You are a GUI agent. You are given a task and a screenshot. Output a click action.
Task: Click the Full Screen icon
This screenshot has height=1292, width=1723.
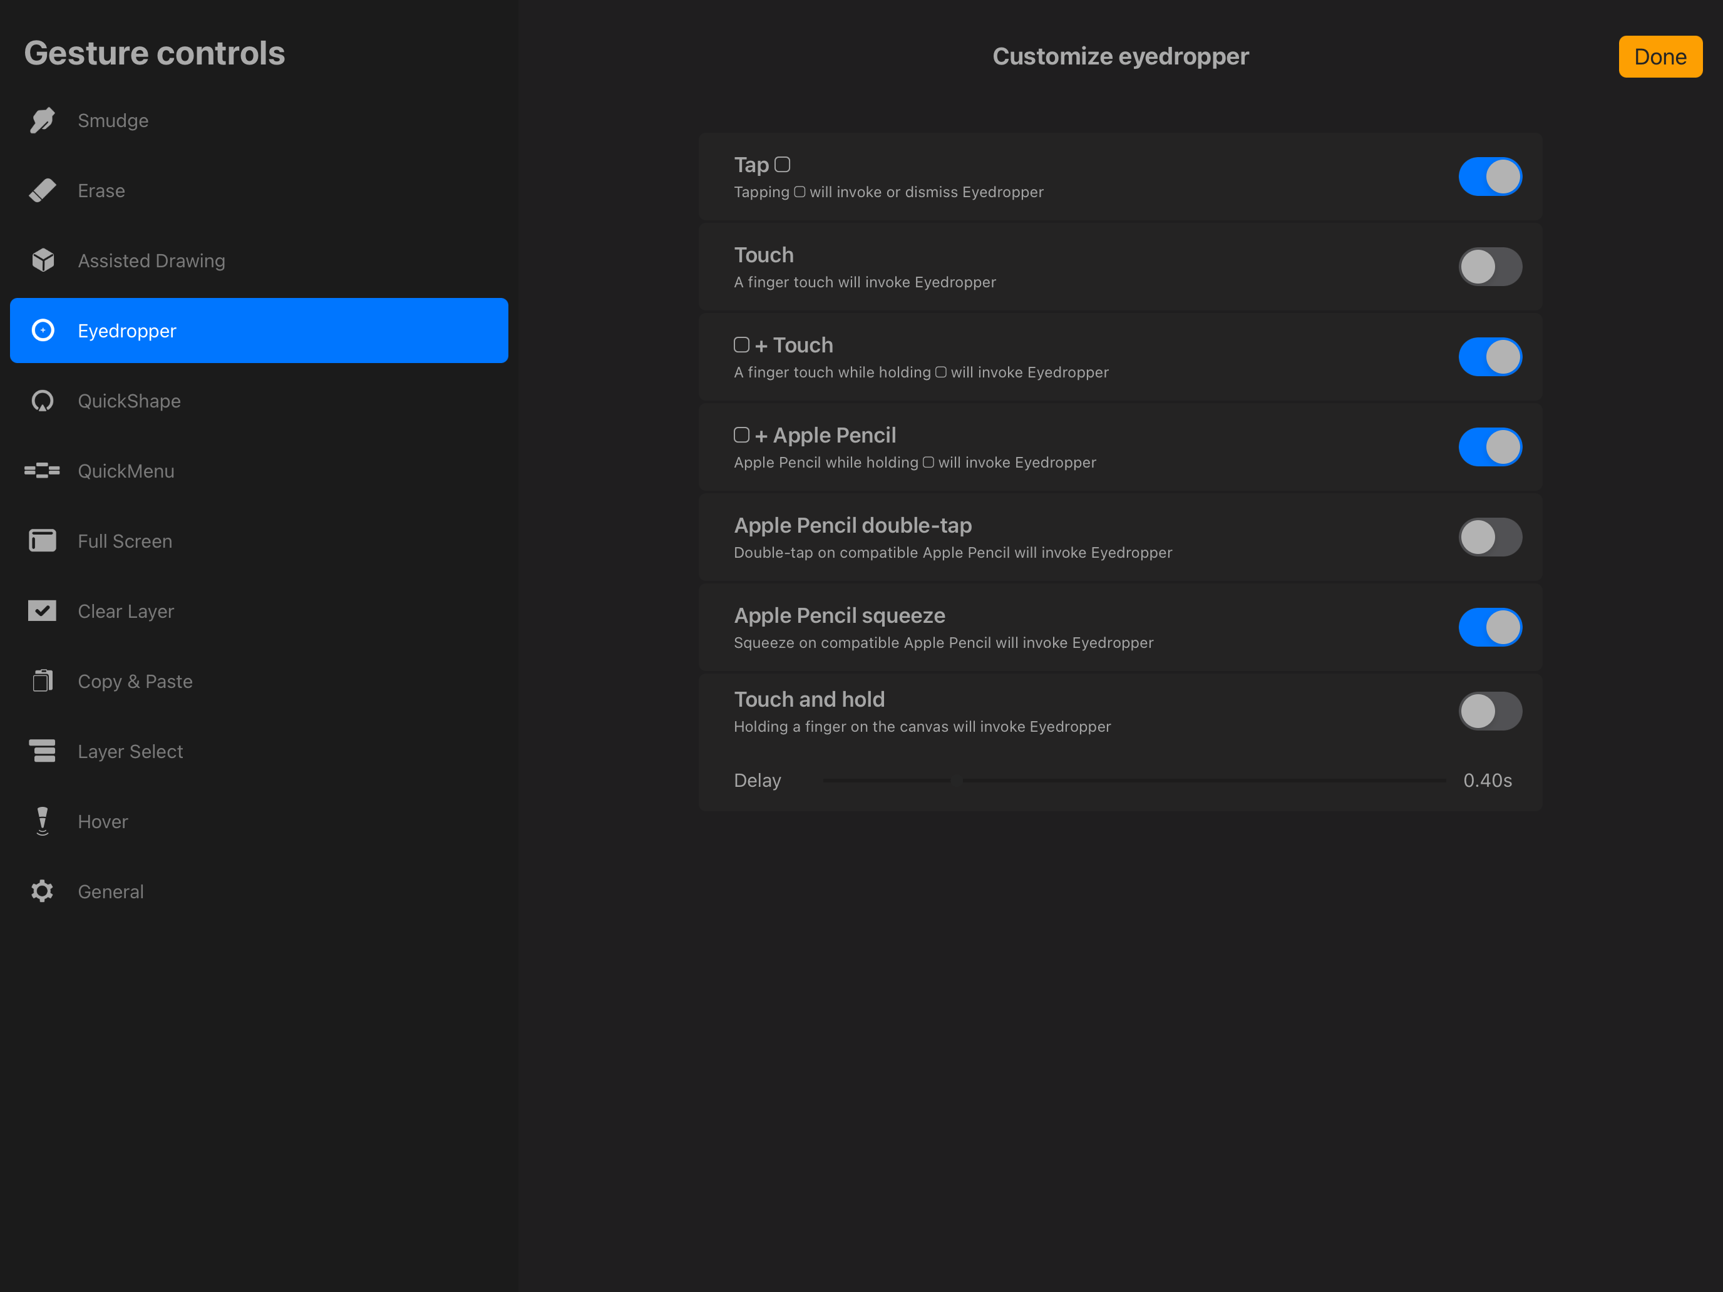coord(42,540)
